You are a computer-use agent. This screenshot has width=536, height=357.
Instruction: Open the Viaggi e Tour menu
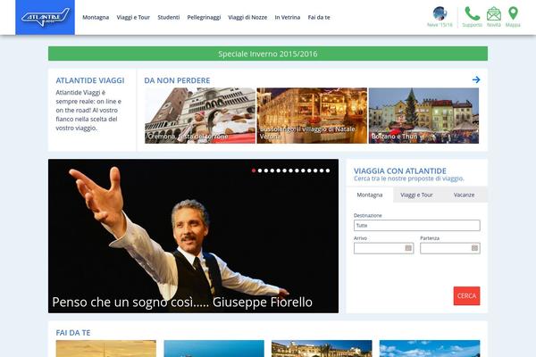coord(133,18)
